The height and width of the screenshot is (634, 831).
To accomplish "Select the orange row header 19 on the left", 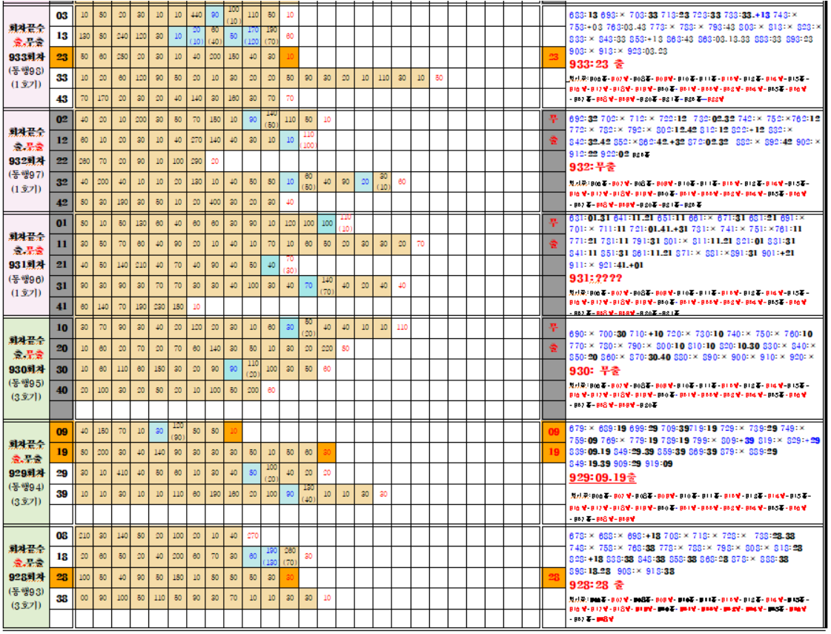I will pyautogui.click(x=62, y=452).
